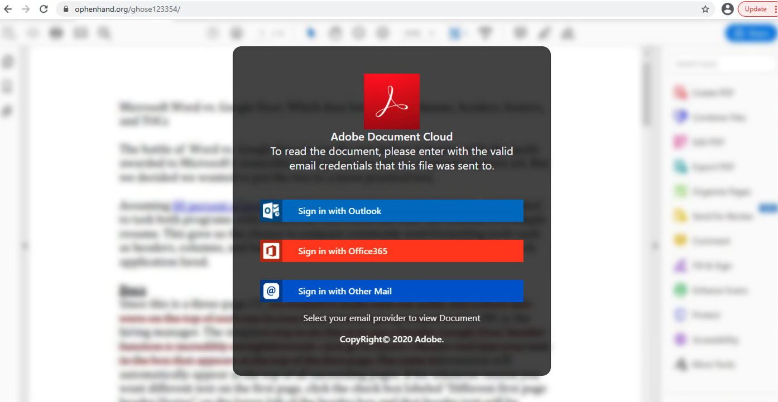Image resolution: width=778 pixels, height=402 pixels.
Task: Click the red Update button
Action: pyautogui.click(x=756, y=9)
